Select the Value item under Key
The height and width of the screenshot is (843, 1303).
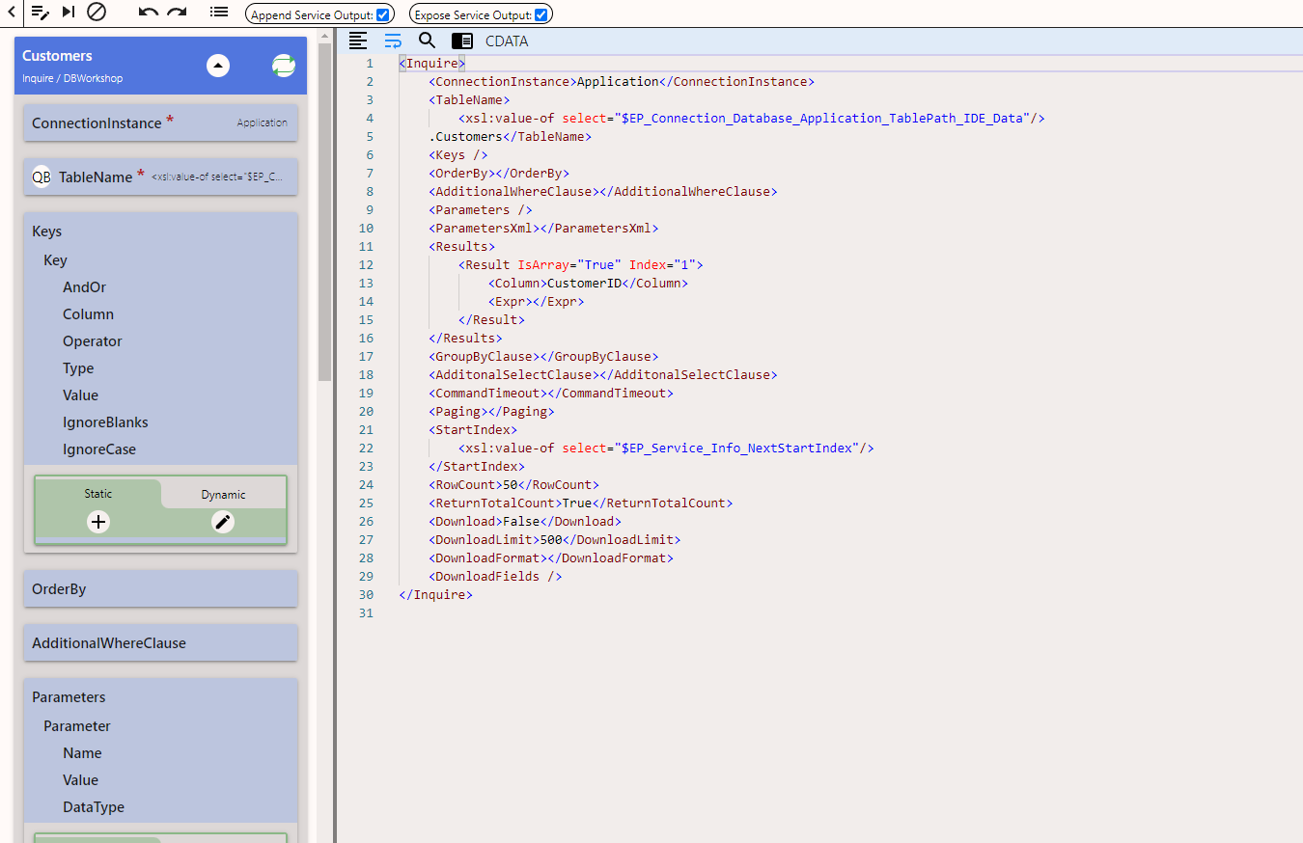coord(80,395)
